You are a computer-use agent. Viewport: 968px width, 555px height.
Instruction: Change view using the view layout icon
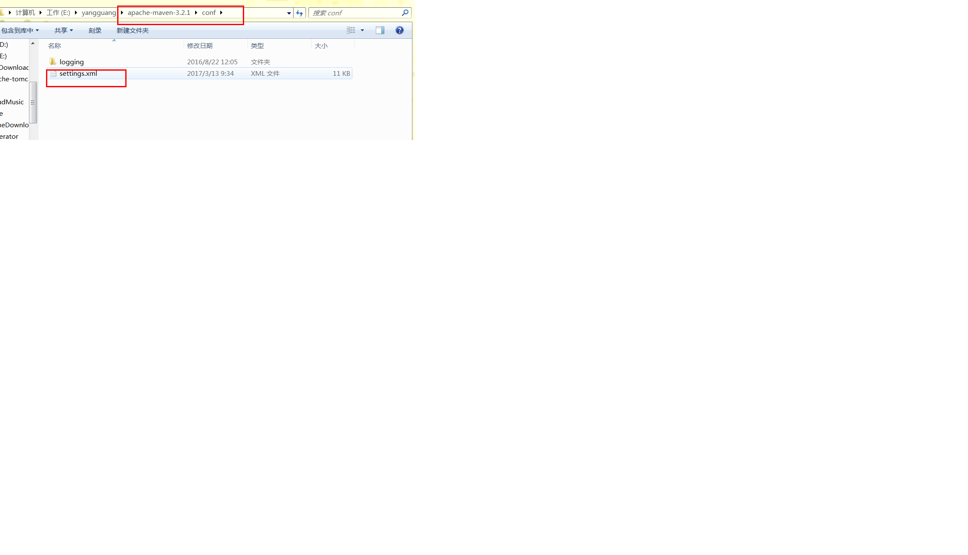[x=351, y=30]
